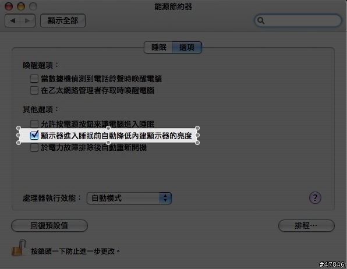Click the back arrow navigation button
Viewport: 347px width, 269px height.
point(13,20)
